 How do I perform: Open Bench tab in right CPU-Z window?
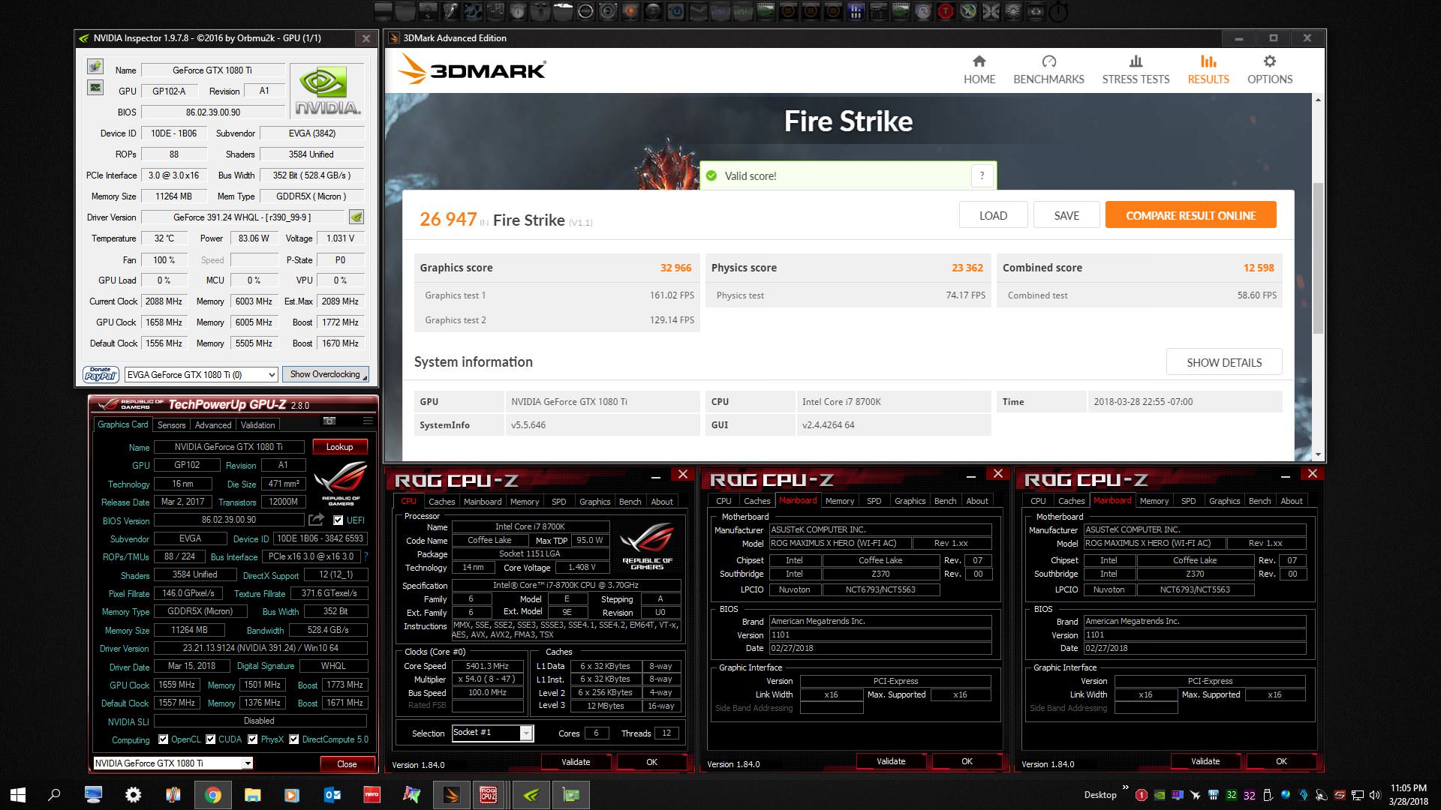pos(1259,500)
